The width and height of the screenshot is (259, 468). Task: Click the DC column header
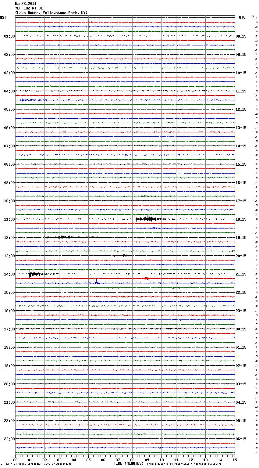253,16
